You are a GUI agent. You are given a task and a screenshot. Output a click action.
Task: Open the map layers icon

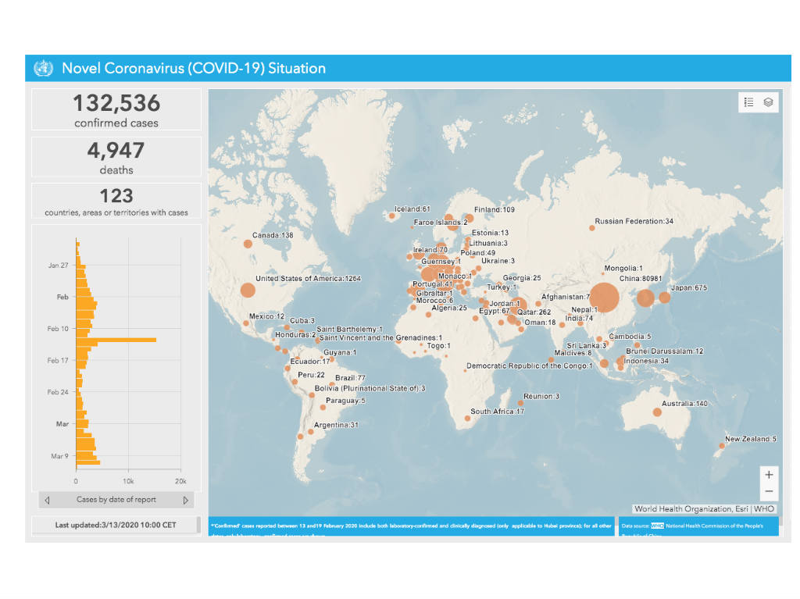pyautogui.click(x=768, y=102)
